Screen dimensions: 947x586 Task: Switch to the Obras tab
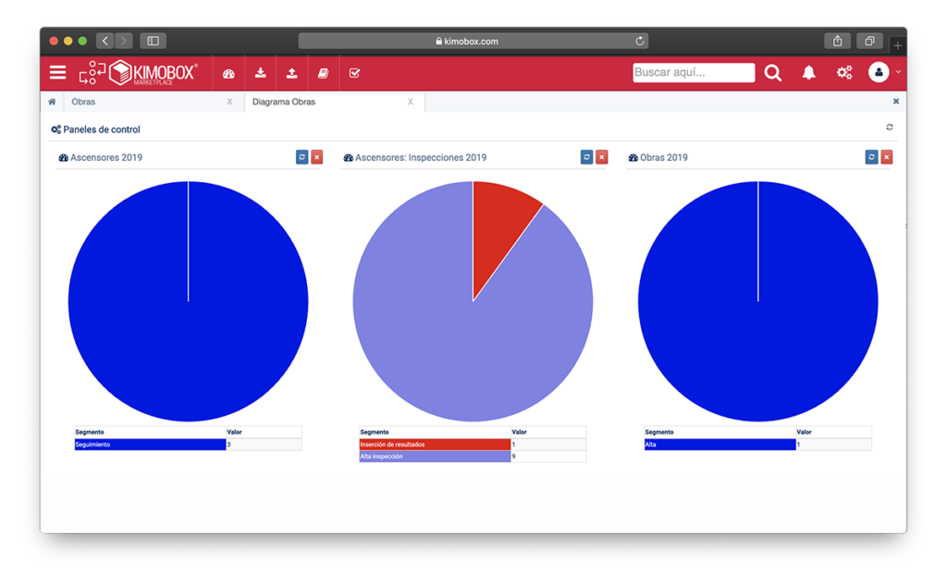pos(83,102)
